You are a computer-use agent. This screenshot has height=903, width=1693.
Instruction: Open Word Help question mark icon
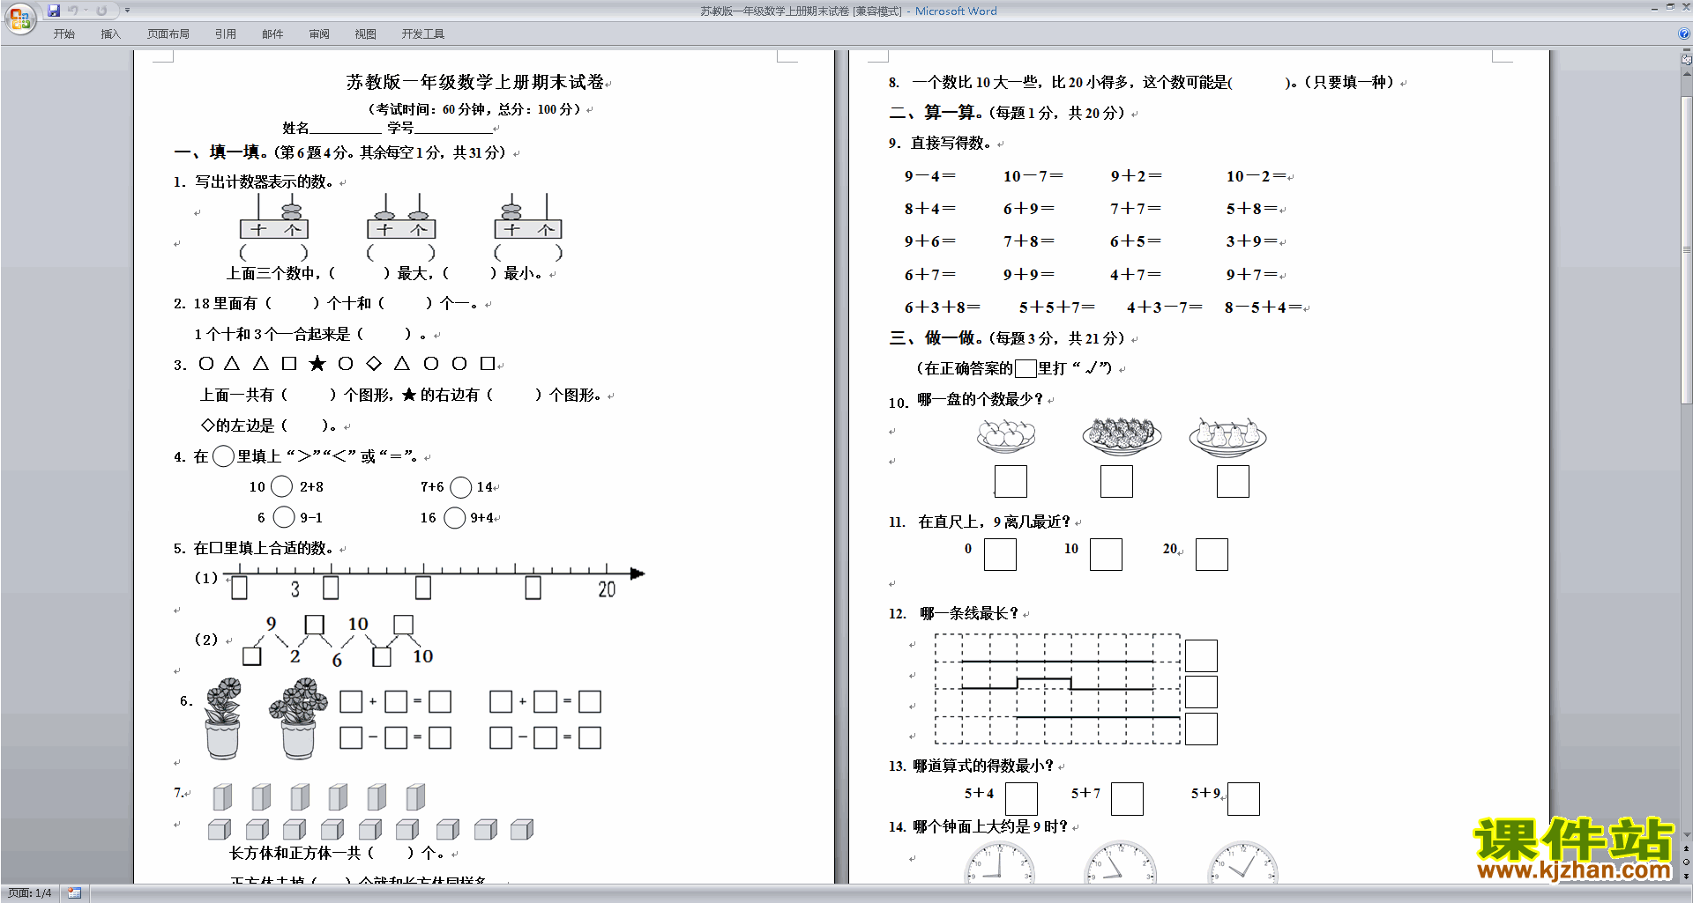coord(1684,33)
